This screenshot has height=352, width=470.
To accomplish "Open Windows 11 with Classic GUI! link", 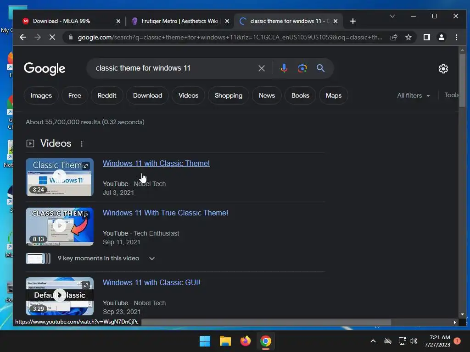I will [151, 282].
